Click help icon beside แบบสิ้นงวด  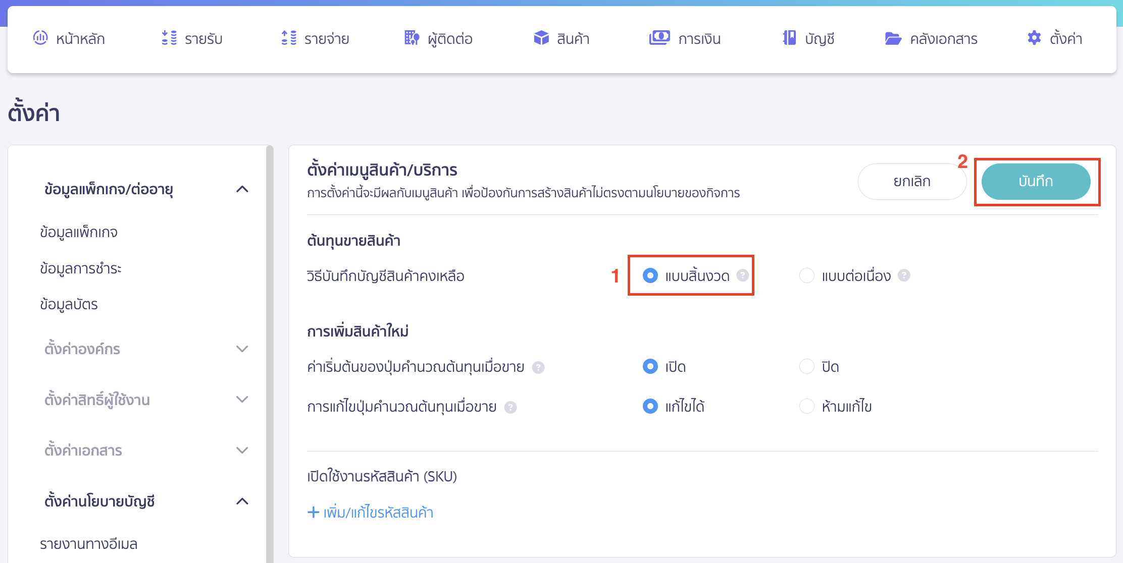pyautogui.click(x=742, y=275)
